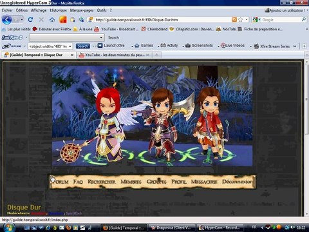Image resolution: width=309 pixels, height=232 pixels.
Task: Click Ajoutez un utilisateur button
Action: (285, 10)
